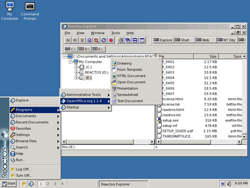This screenshot has width=250, height=188.
Task: Switch to virtual desktop 2
Action: click(48, 183)
